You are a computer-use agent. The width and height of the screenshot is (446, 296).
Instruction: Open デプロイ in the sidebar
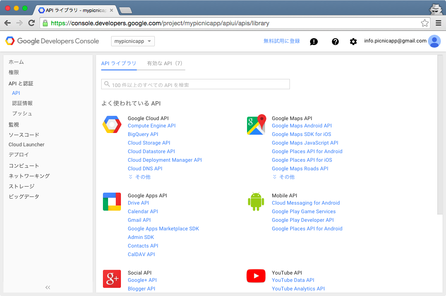tap(19, 155)
